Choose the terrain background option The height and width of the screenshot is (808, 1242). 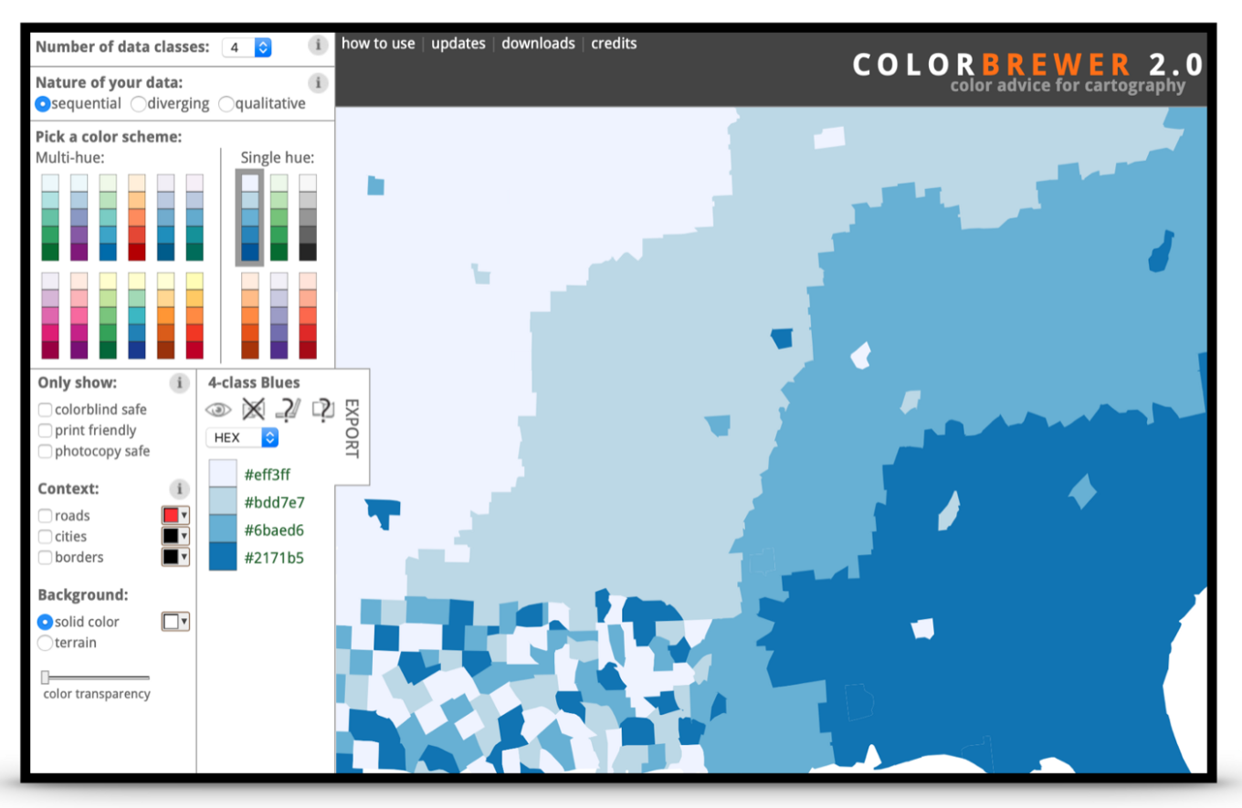(45, 643)
